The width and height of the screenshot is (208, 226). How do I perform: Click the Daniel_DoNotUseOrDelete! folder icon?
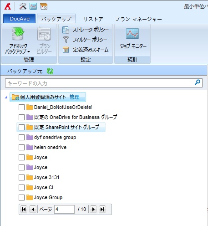(30, 107)
